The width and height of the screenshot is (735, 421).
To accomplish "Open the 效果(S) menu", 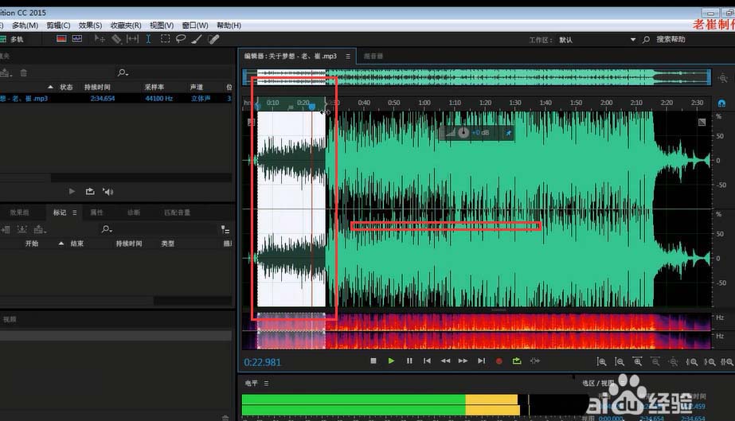I will (x=90, y=25).
